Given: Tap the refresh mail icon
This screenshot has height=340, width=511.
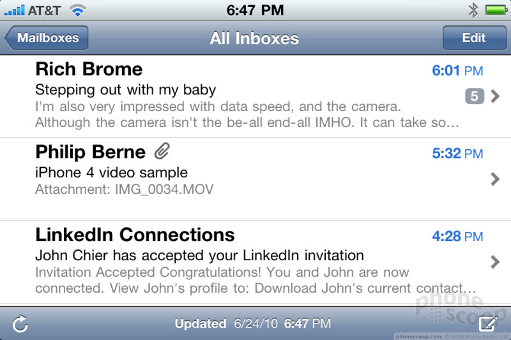Looking at the screenshot, I should click(20, 323).
